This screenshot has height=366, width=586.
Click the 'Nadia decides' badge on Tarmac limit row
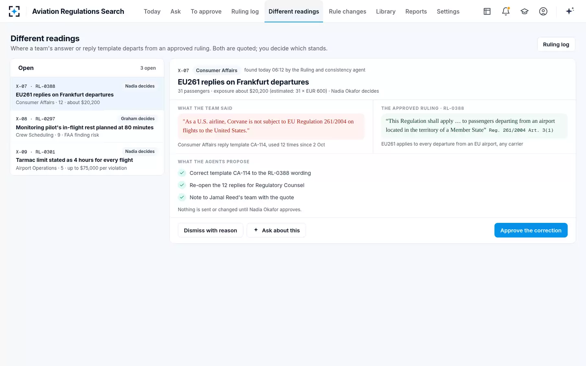click(x=140, y=151)
